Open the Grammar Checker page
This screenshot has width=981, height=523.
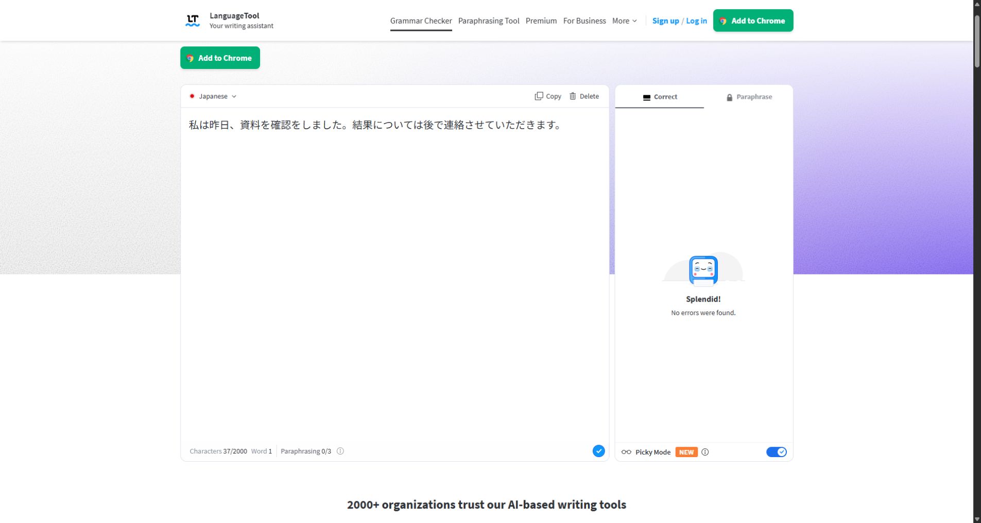coord(421,21)
